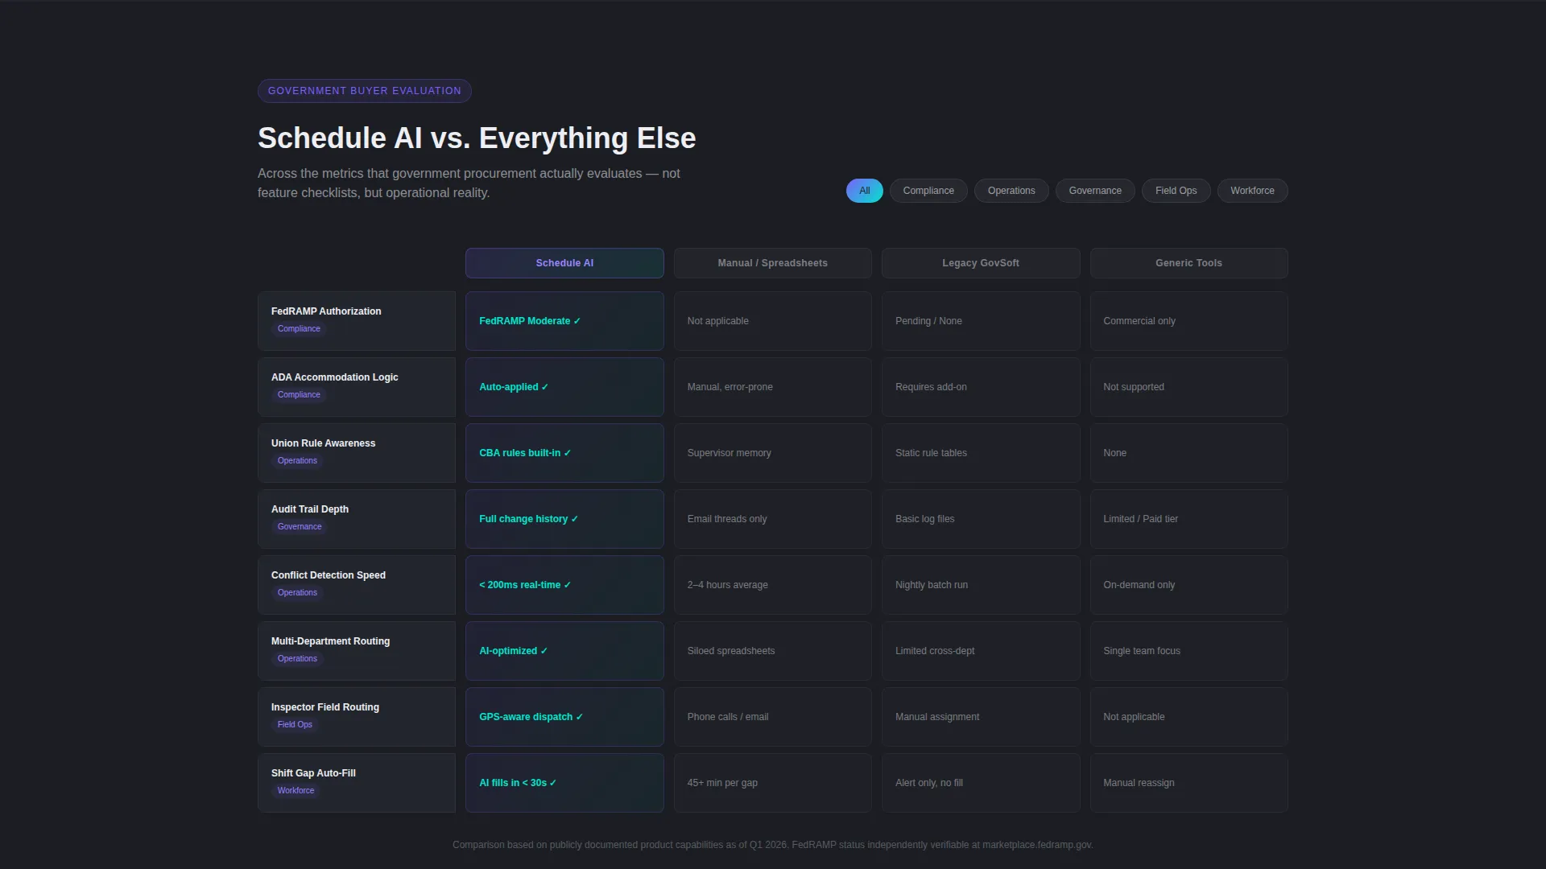
Task: Click the Legacy GovSoft column header
Action: click(981, 263)
